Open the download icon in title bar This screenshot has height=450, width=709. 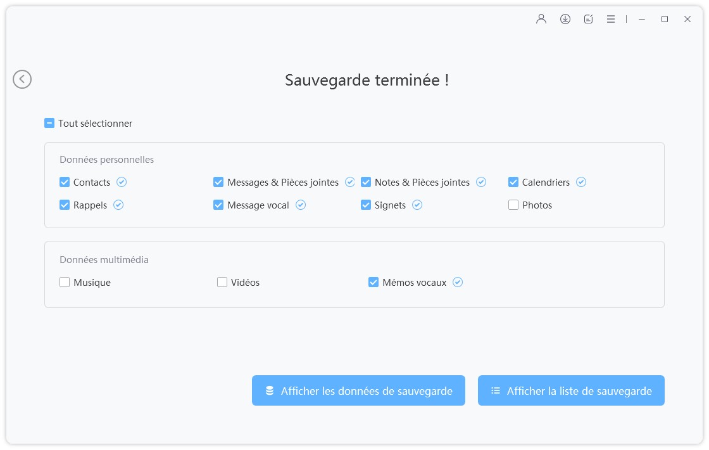[565, 19]
